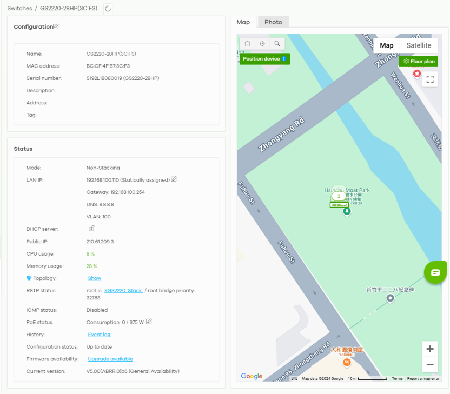Image resolution: width=450 pixels, height=394 pixels.
Task: Switch to the Photo tab
Action: (x=273, y=22)
